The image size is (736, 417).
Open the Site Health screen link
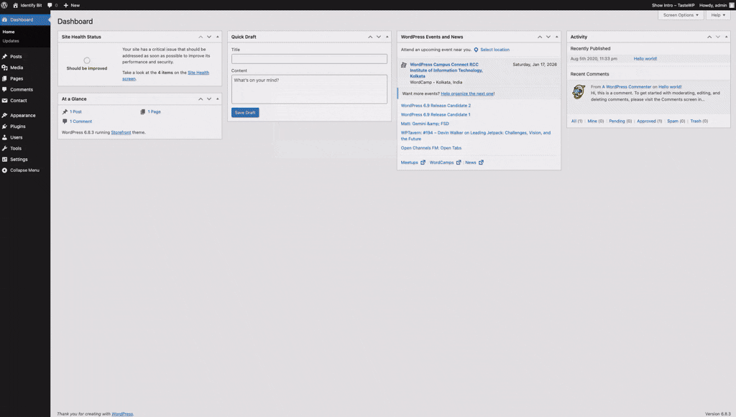point(198,73)
